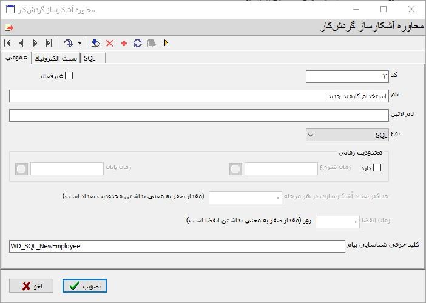
Task: Click the red plus add icon
Action: 124,43
